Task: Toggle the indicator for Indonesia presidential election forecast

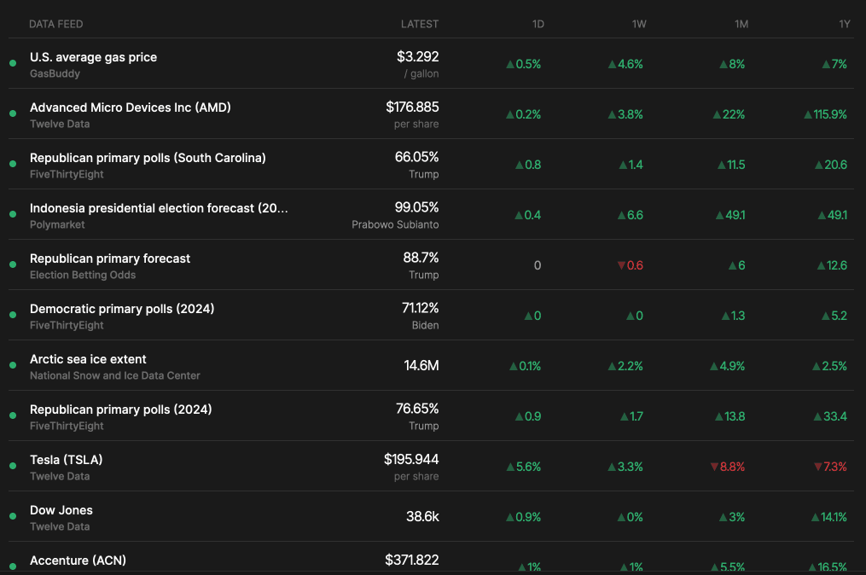Action: tap(12, 214)
